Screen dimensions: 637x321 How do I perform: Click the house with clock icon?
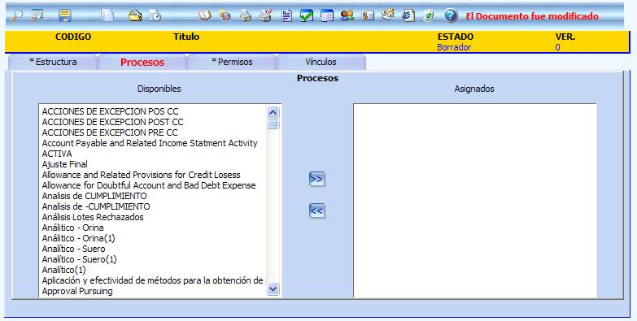coord(388,15)
